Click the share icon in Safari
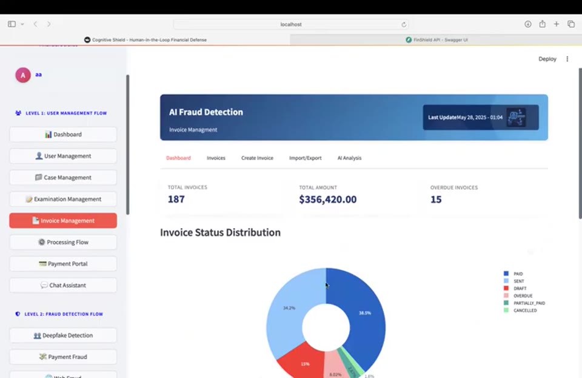The height and width of the screenshot is (378, 582). pyautogui.click(x=542, y=24)
